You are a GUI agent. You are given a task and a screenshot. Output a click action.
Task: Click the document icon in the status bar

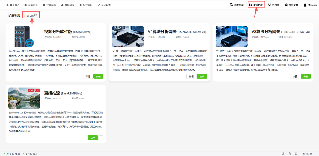(x=290, y=154)
